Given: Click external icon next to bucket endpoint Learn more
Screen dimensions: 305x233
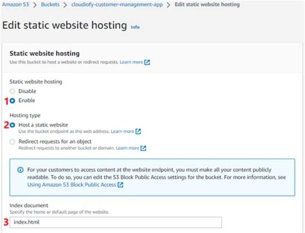Looking at the screenshot, I should (138, 132).
